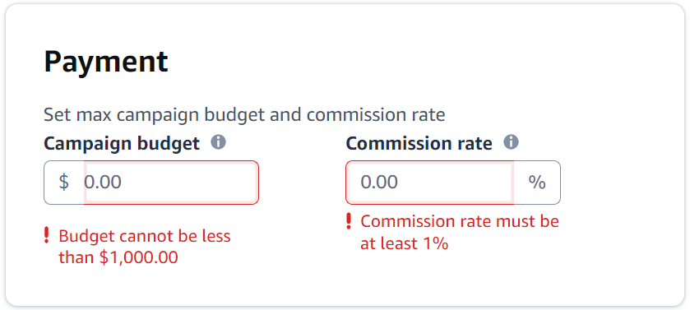Click the word "commission rate" in the subtitle
This screenshot has width=690, height=310.
pos(376,115)
